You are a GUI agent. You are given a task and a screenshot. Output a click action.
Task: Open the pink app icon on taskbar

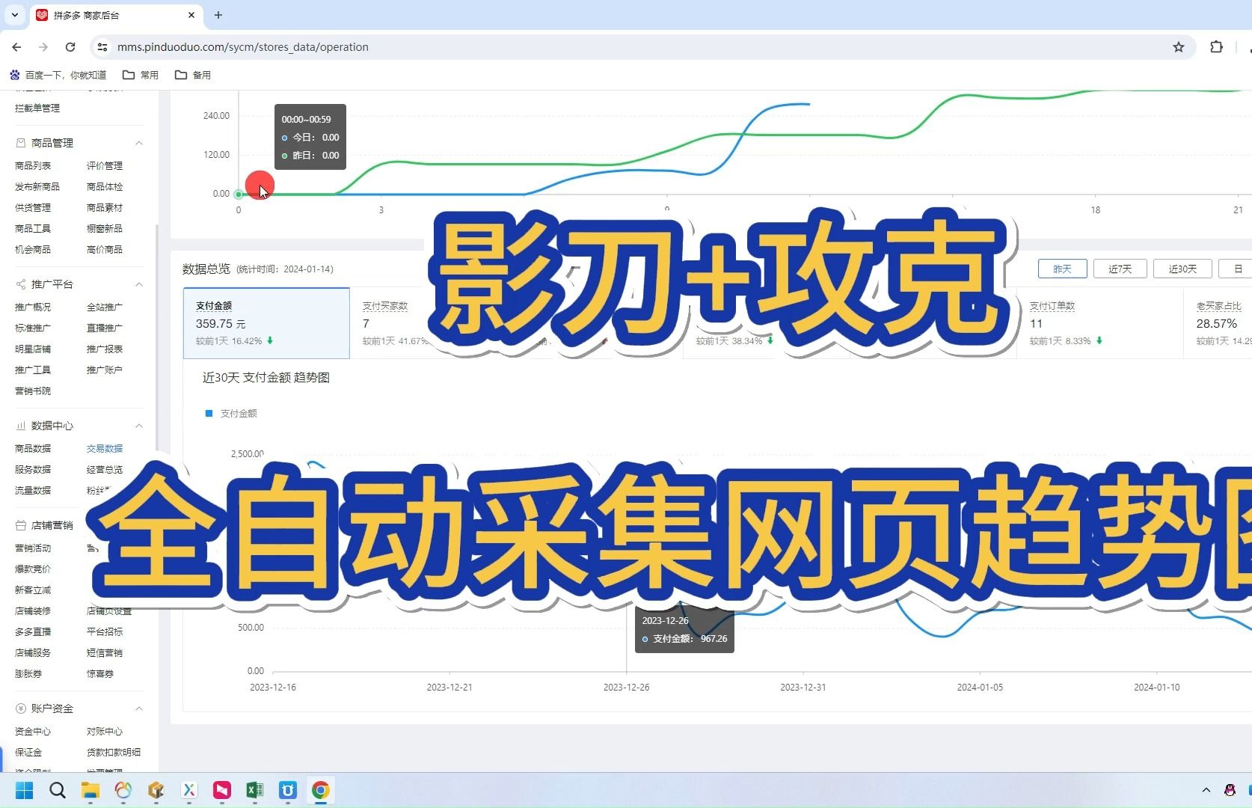(x=222, y=790)
